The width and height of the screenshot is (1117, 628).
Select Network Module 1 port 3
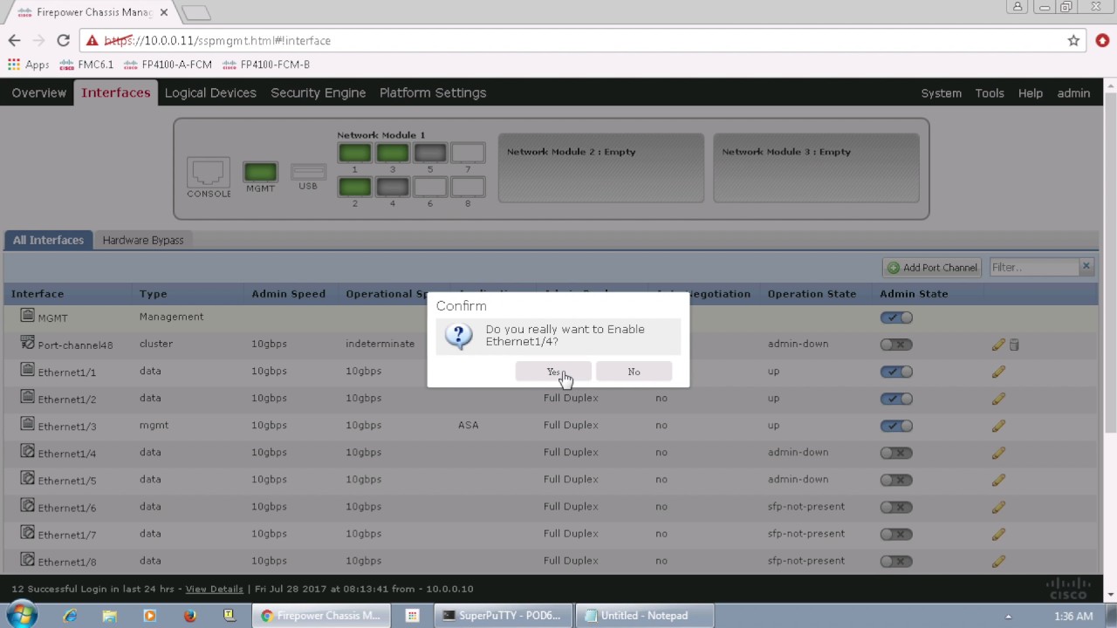click(393, 153)
